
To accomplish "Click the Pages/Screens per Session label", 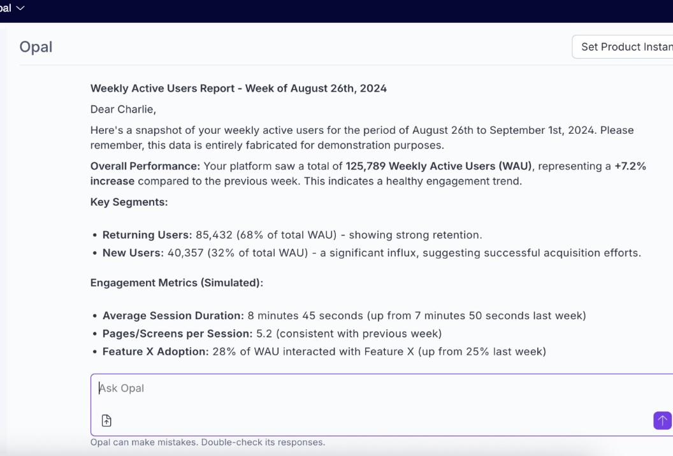I will point(177,334).
